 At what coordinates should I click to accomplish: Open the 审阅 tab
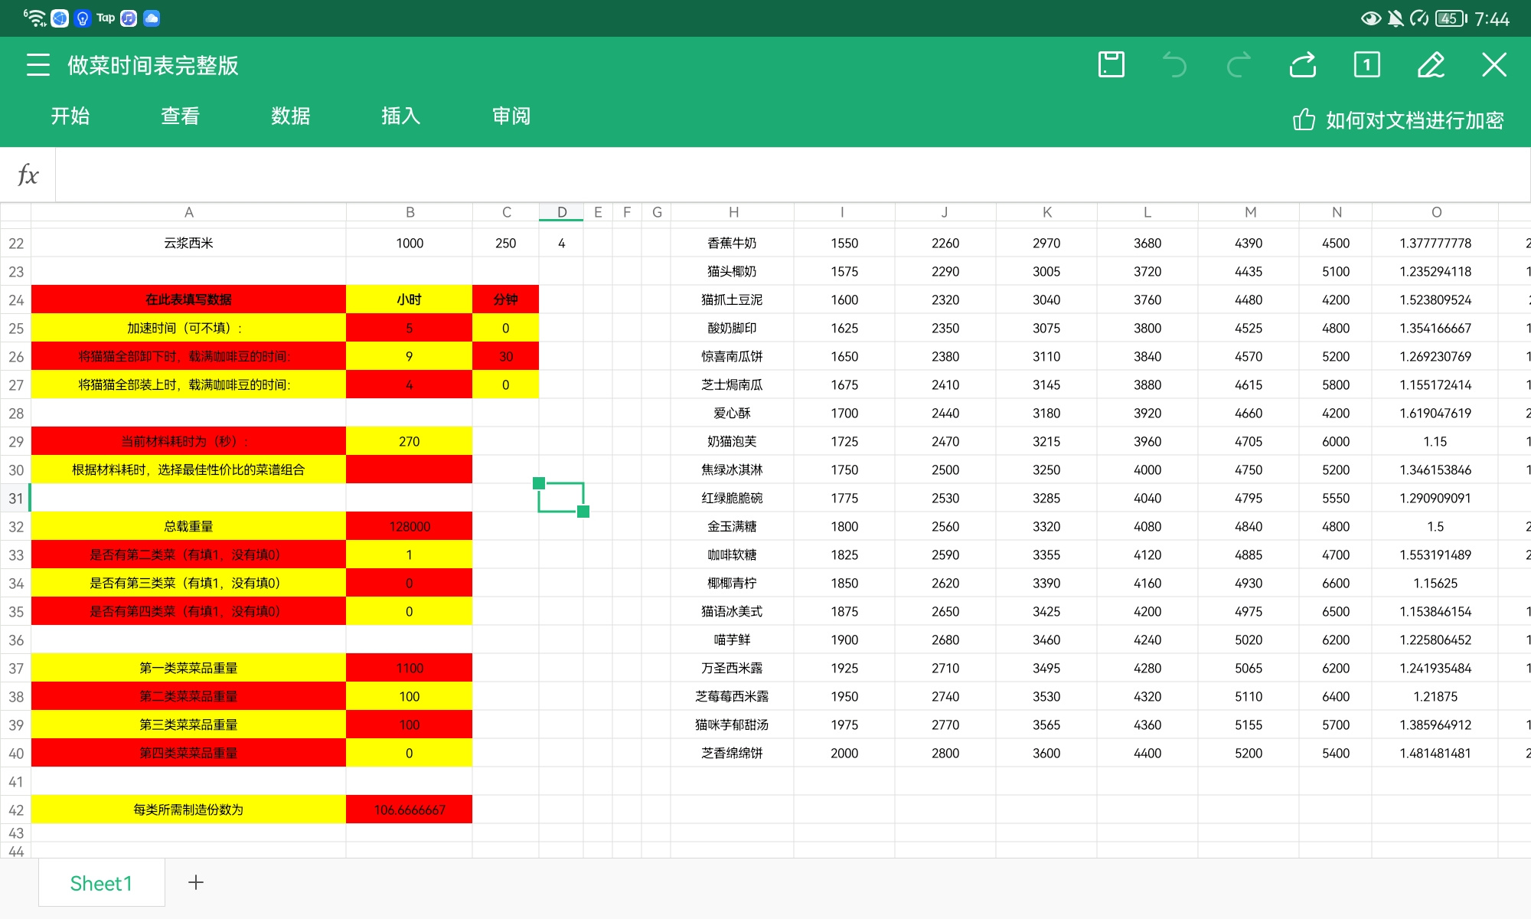pos(511,116)
